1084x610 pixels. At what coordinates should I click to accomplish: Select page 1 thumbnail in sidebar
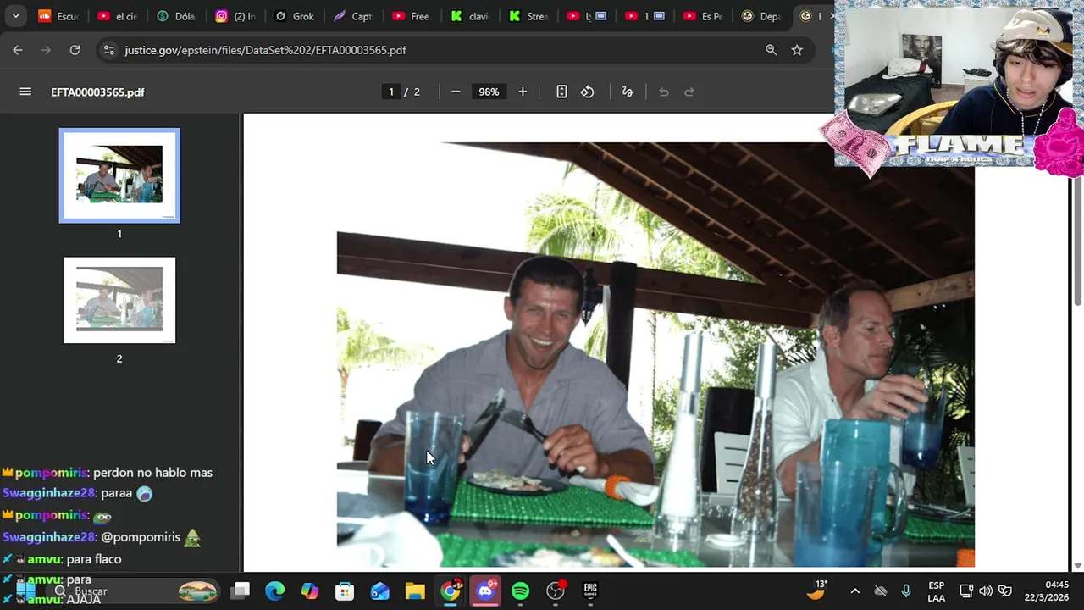click(x=119, y=175)
